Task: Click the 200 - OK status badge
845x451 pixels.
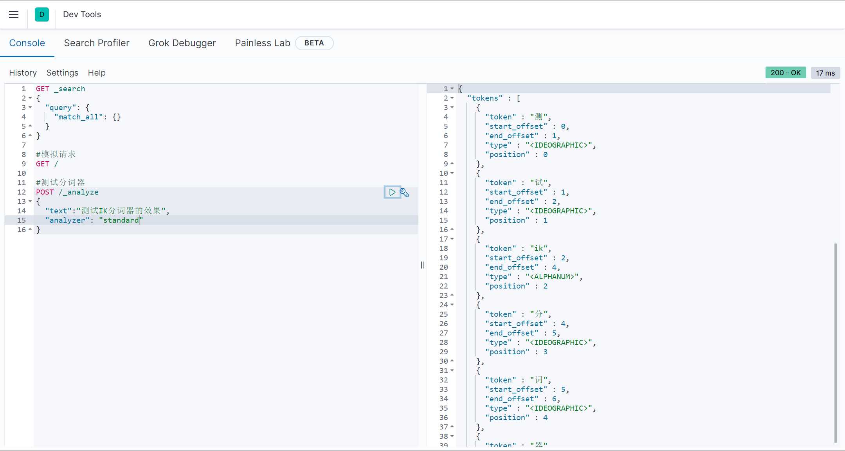Action: pyautogui.click(x=786, y=73)
